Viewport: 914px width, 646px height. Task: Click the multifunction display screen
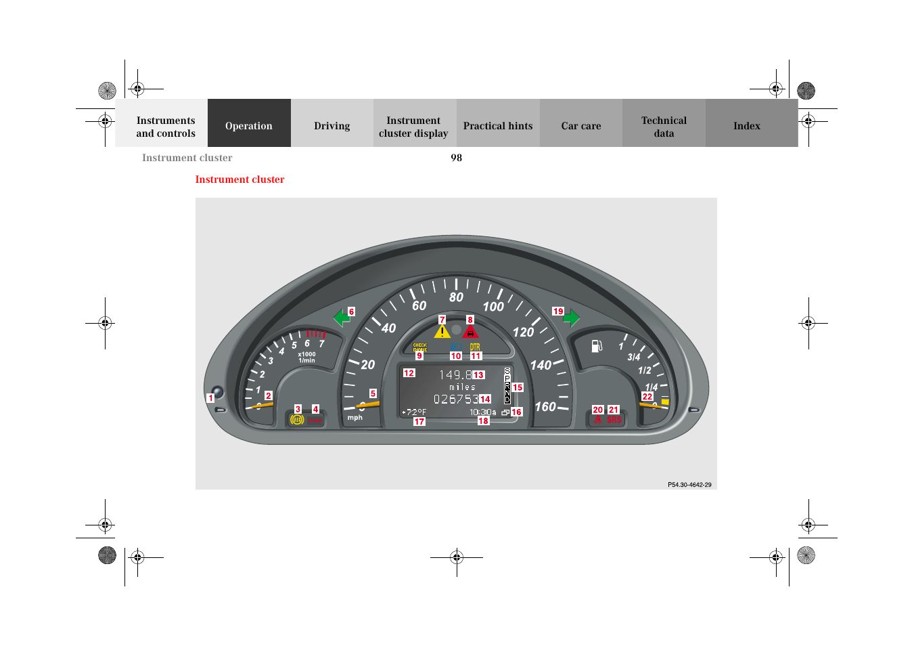click(456, 391)
